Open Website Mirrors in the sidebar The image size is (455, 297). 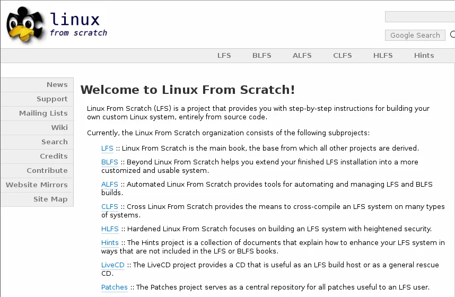(x=37, y=185)
